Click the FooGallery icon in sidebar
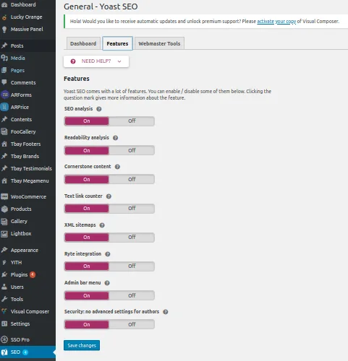Viewport: 348px width, 361px height. [x=4, y=131]
